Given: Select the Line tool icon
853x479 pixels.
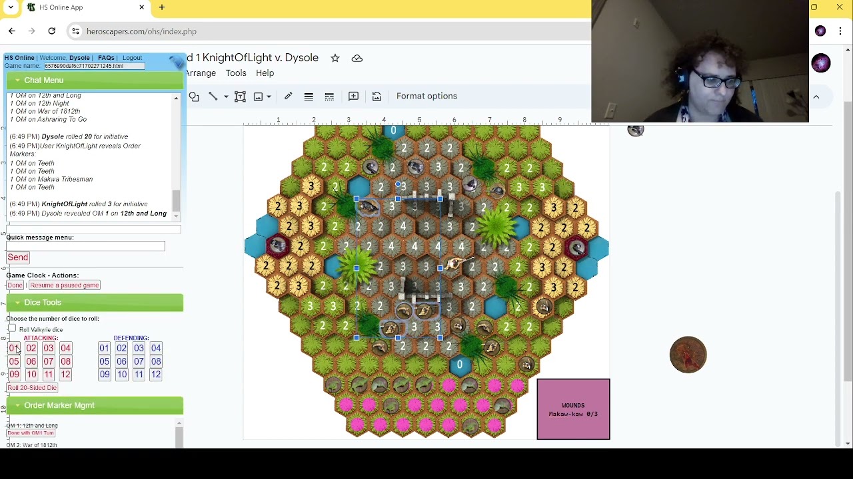Looking at the screenshot, I should coord(213,96).
